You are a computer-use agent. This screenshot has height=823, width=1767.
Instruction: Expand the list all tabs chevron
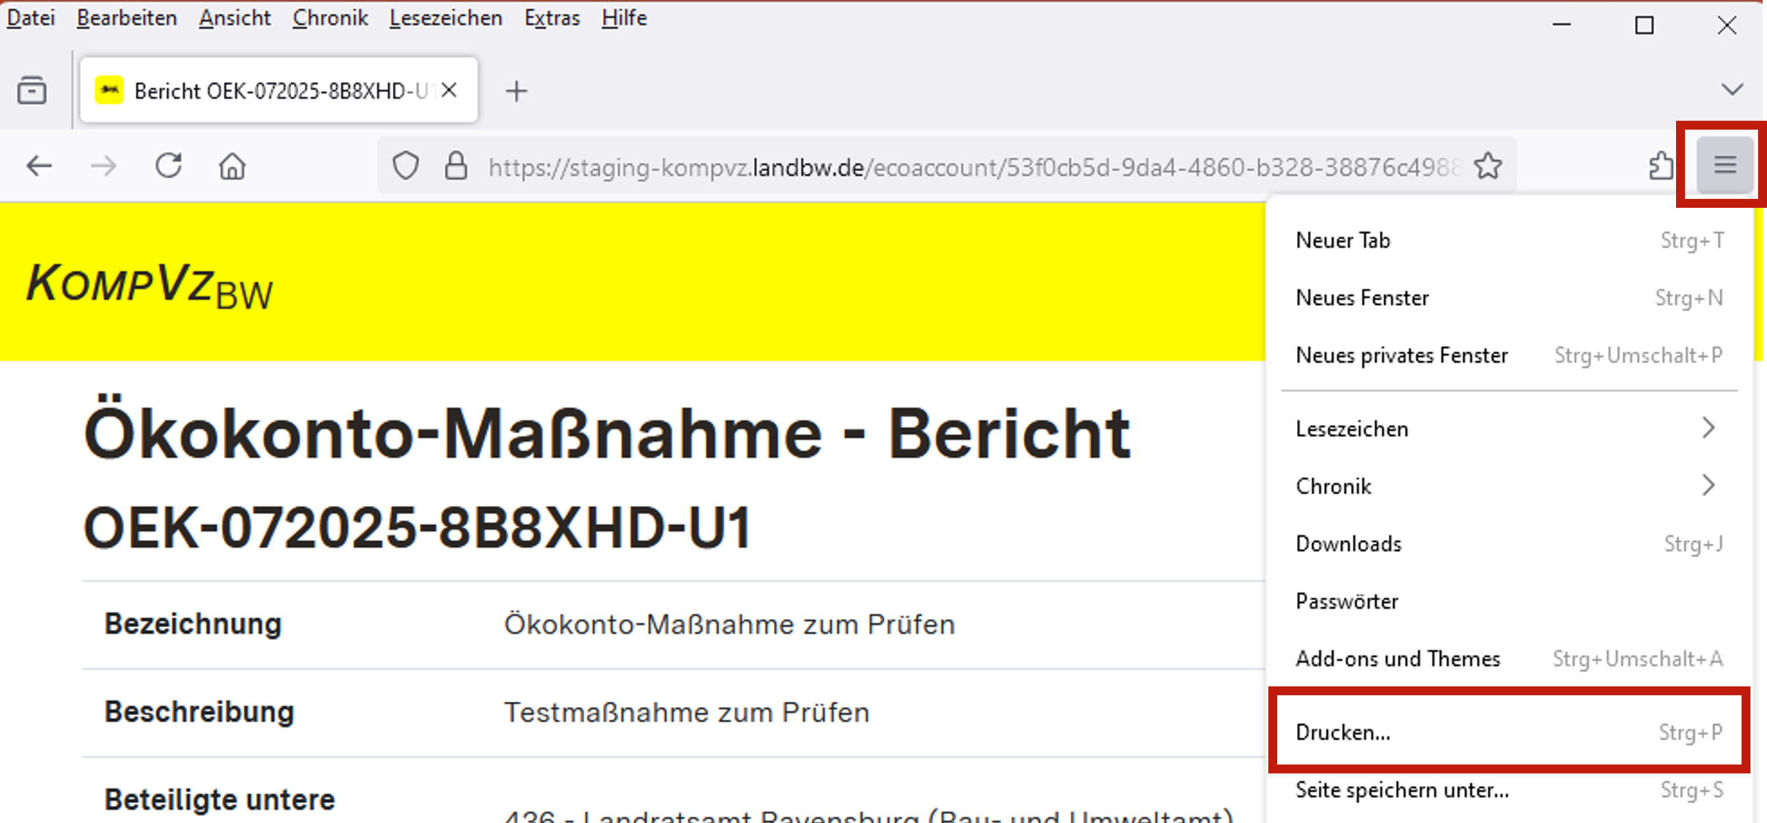pos(1732,90)
